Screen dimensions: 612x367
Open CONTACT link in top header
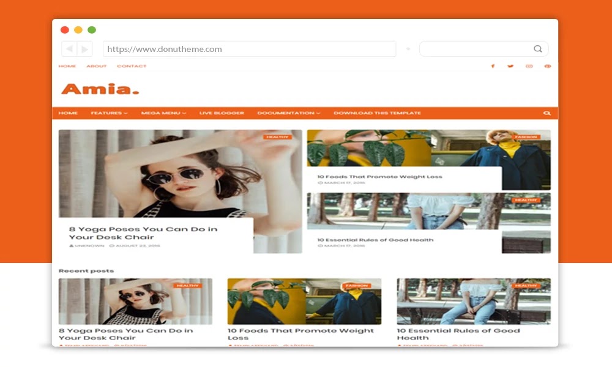coord(132,66)
